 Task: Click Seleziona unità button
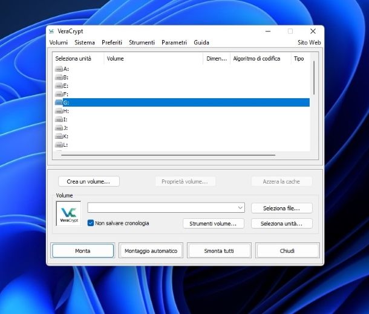(282, 224)
